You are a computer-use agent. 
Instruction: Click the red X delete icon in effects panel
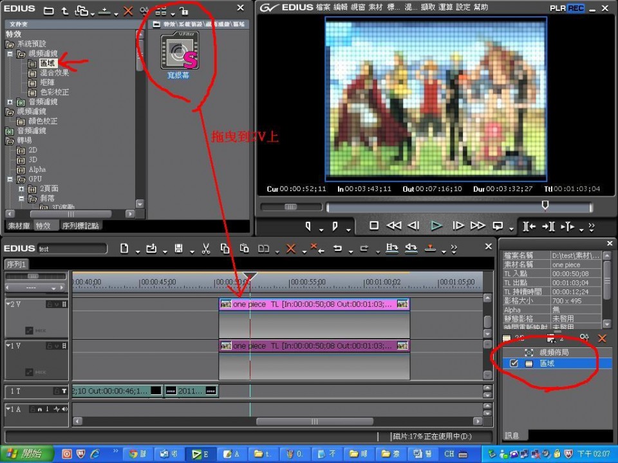click(127, 11)
